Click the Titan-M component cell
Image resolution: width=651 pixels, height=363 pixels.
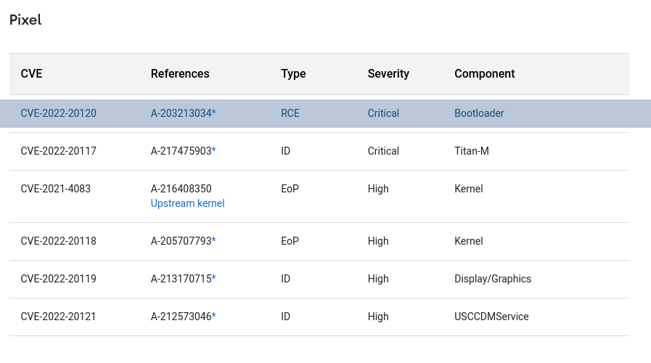tap(472, 151)
